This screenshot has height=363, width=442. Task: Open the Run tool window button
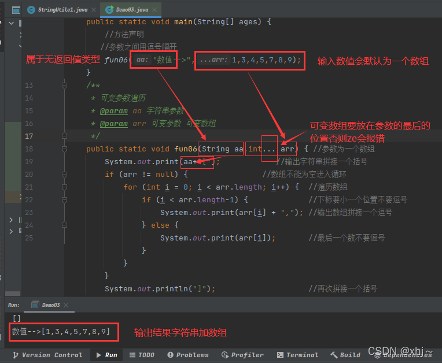pyautogui.click(x=107, y=355)
